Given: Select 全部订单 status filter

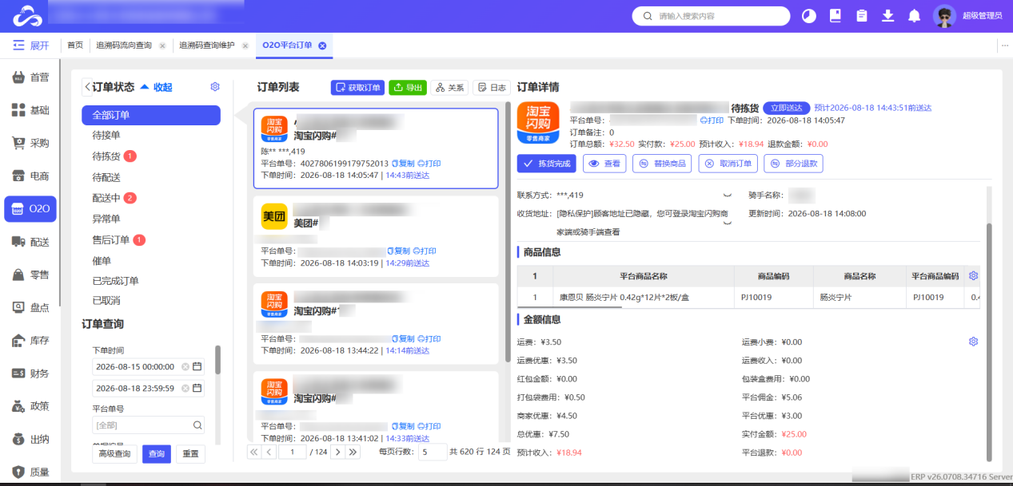Looking at the screenshot, I should click(x=151, y=115).
